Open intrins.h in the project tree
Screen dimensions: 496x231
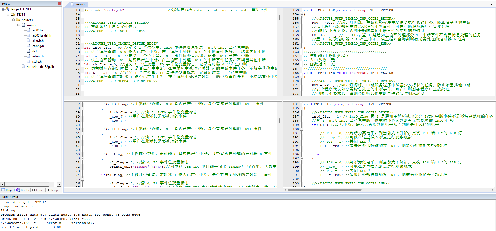(38, 56)
